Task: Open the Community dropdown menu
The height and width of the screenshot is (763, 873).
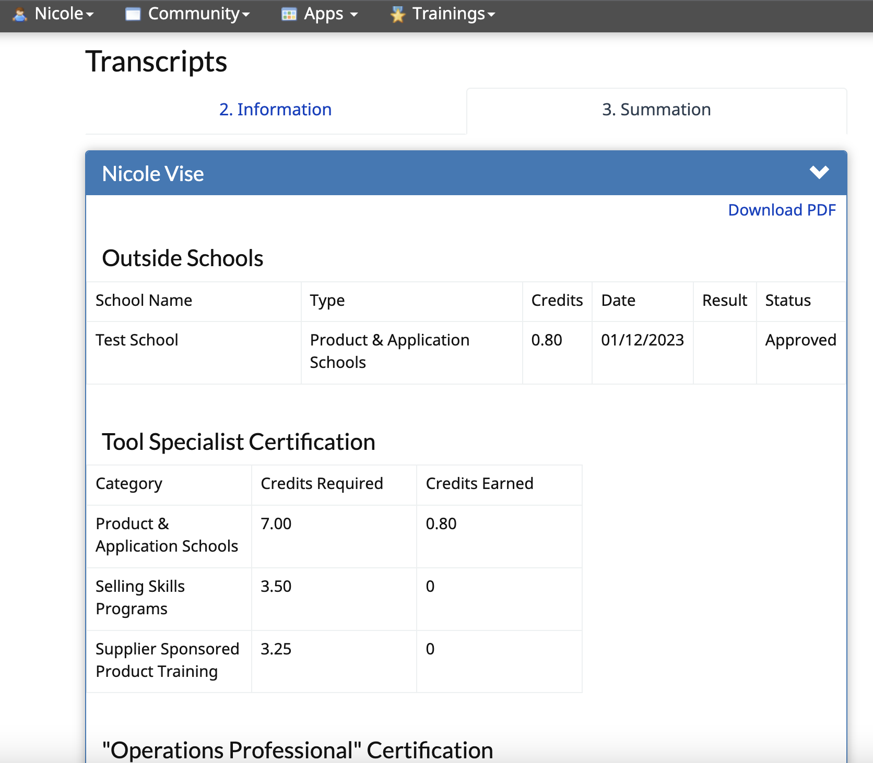Action: coord(187,14)
